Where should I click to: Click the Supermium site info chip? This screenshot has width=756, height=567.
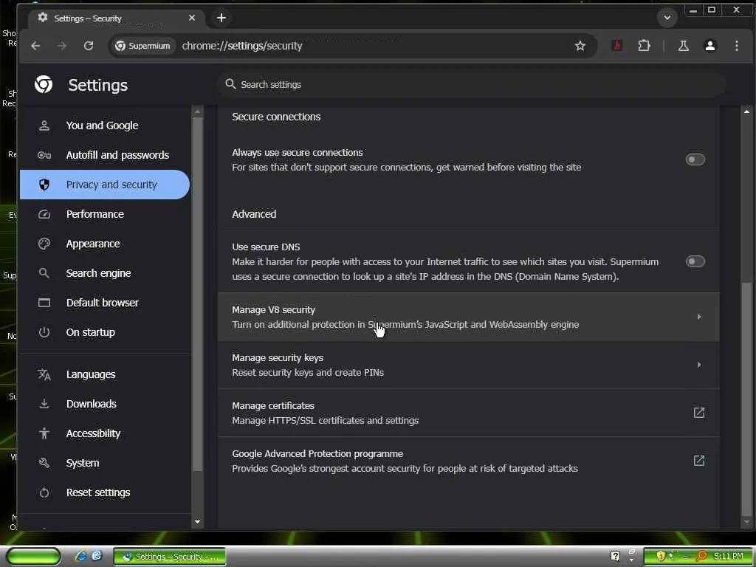[x=142, y=46]
